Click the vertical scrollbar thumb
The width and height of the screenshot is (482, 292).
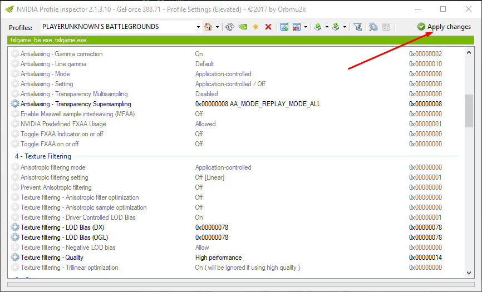click(x=469, y=111)
